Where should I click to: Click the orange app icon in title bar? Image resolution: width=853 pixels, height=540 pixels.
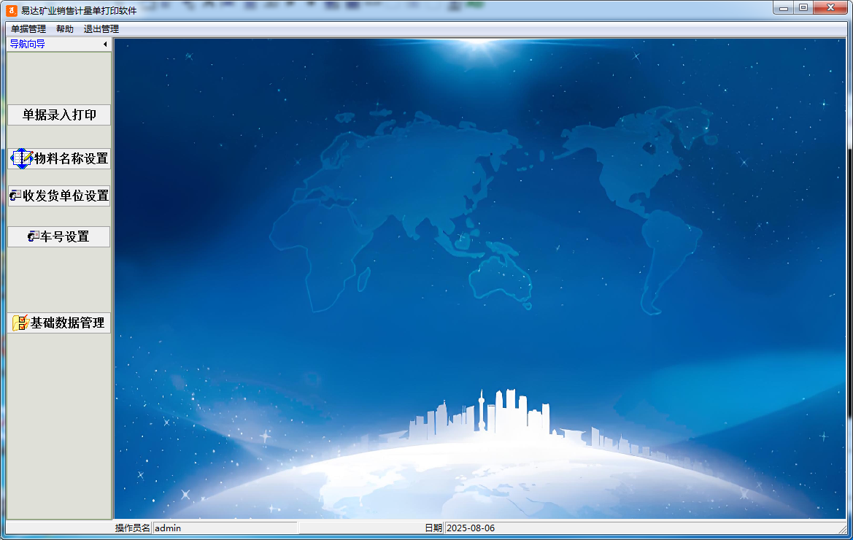pyautogui.click(x=11, y=10)
